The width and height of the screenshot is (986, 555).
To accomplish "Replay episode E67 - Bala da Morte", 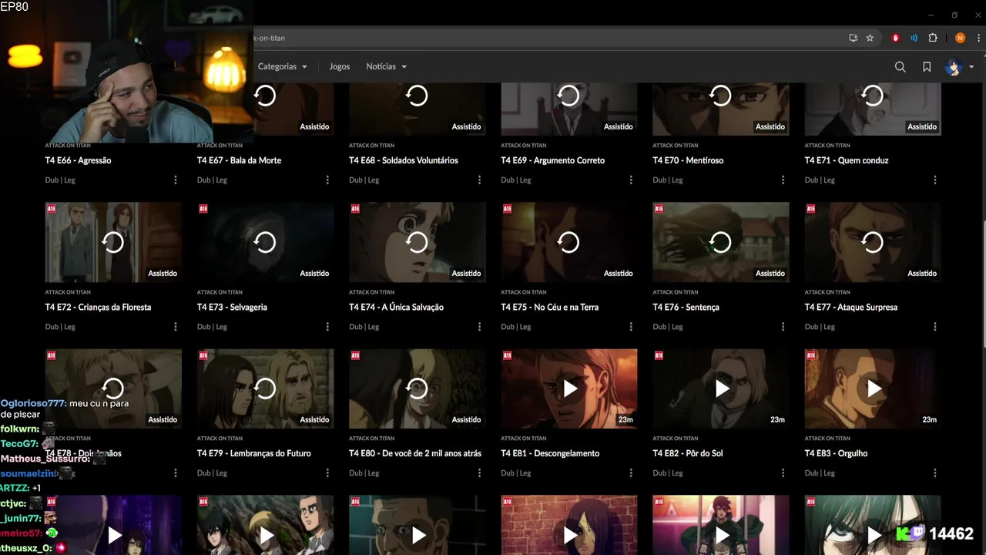I will (265, 96).
